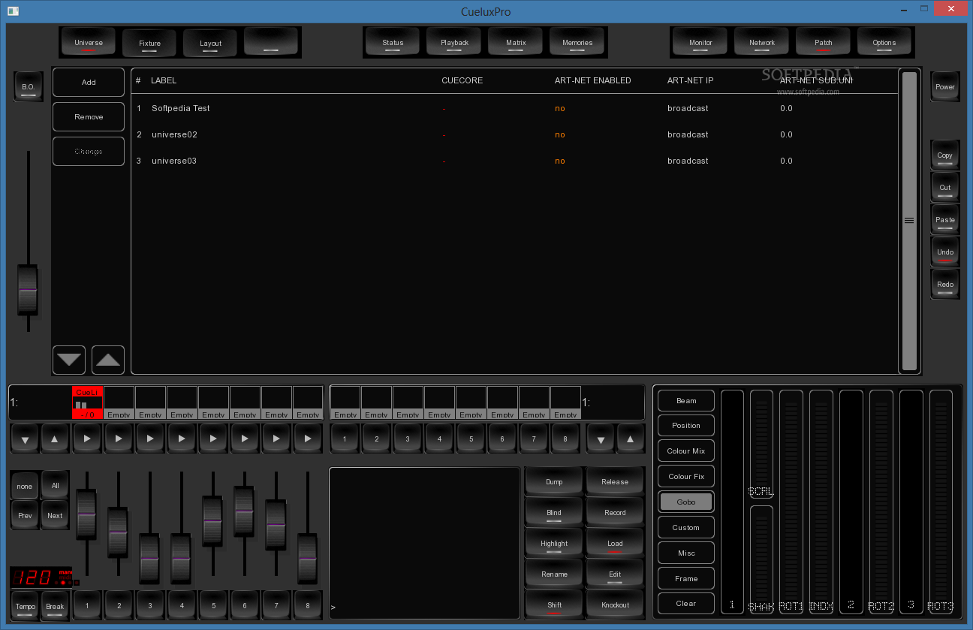The height and width of the screenshot is (630, 973).
Task: Click the master fader handle
Action: [28, 290]
